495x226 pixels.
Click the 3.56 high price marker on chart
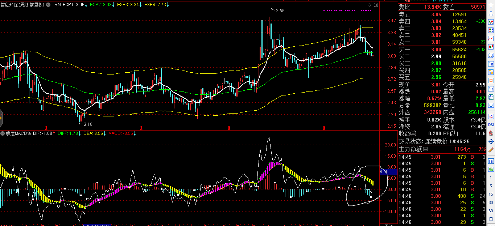pos(280,11)
